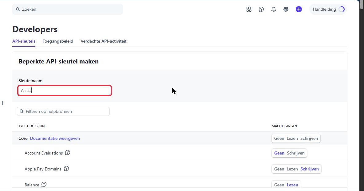Click the Filteren op hulpbronnen field

[x=63, y=111]
